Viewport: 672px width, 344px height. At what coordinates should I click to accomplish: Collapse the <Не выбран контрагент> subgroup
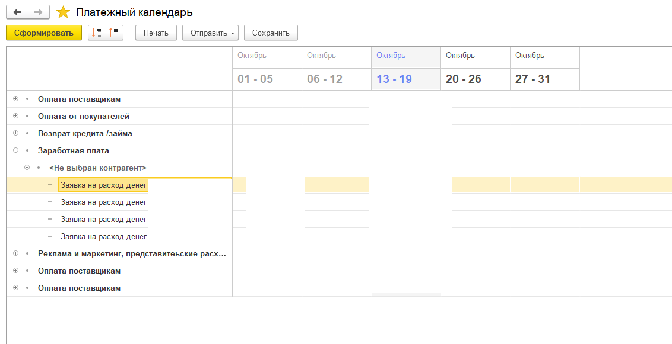click(27, 168)
